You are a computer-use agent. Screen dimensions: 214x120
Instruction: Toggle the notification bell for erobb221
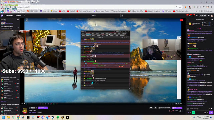tap(155, 108)
